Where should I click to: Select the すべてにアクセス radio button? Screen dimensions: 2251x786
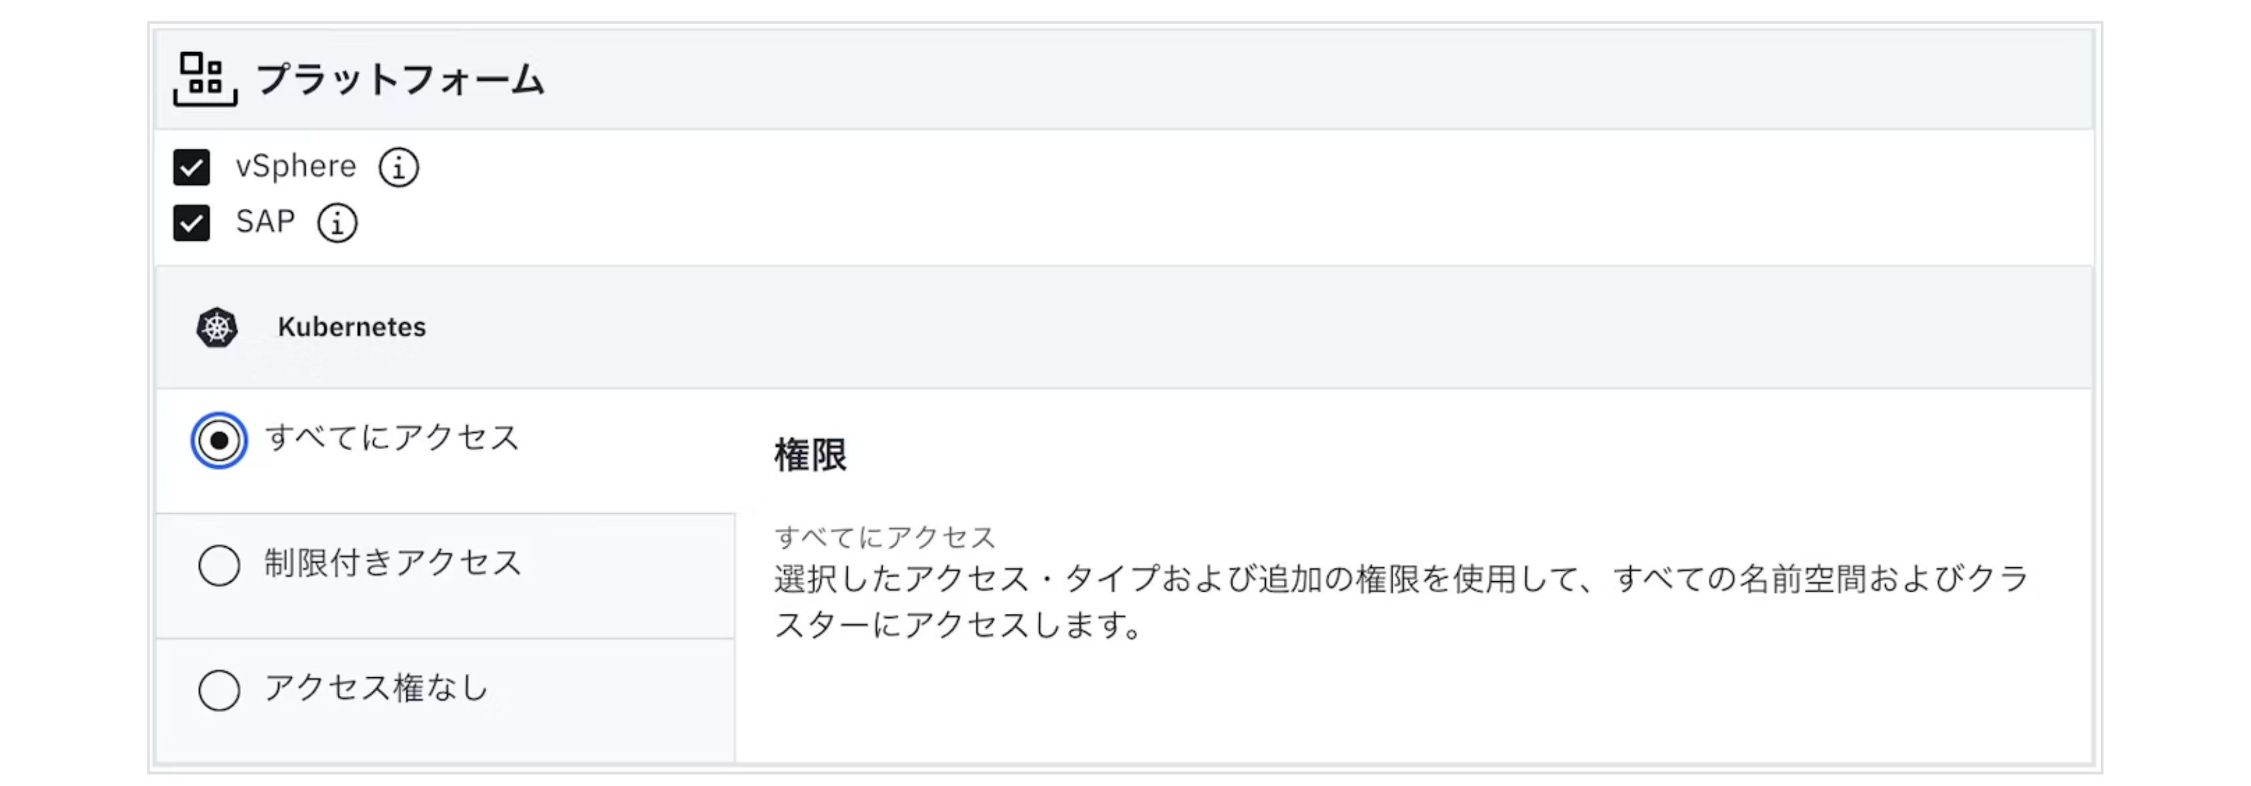[x=220, y=440]
